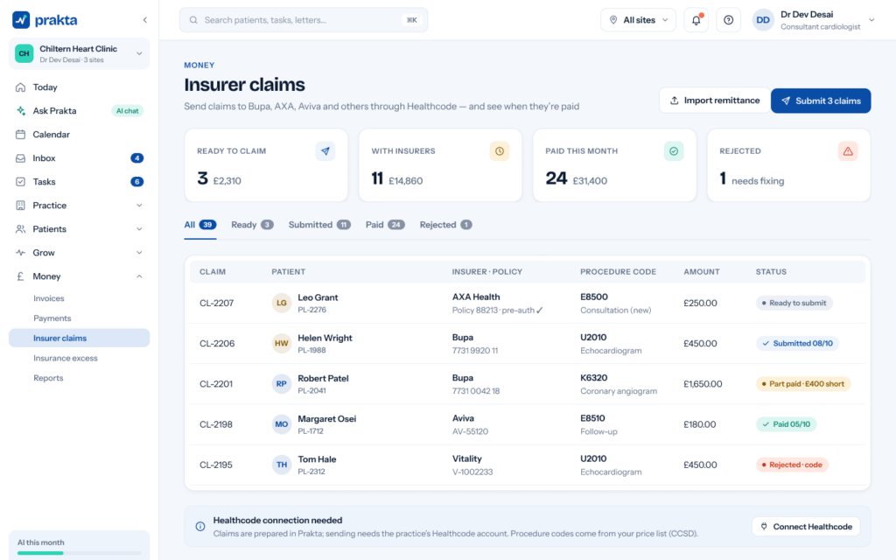Click the Rejected warning triangle icon
Image resolution: width=896 pixels, height=560 pixels.
(848, 151)
